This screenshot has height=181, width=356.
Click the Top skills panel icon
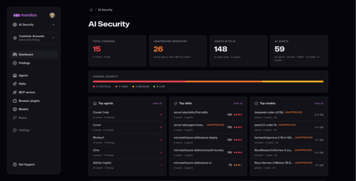pos(176,103)
